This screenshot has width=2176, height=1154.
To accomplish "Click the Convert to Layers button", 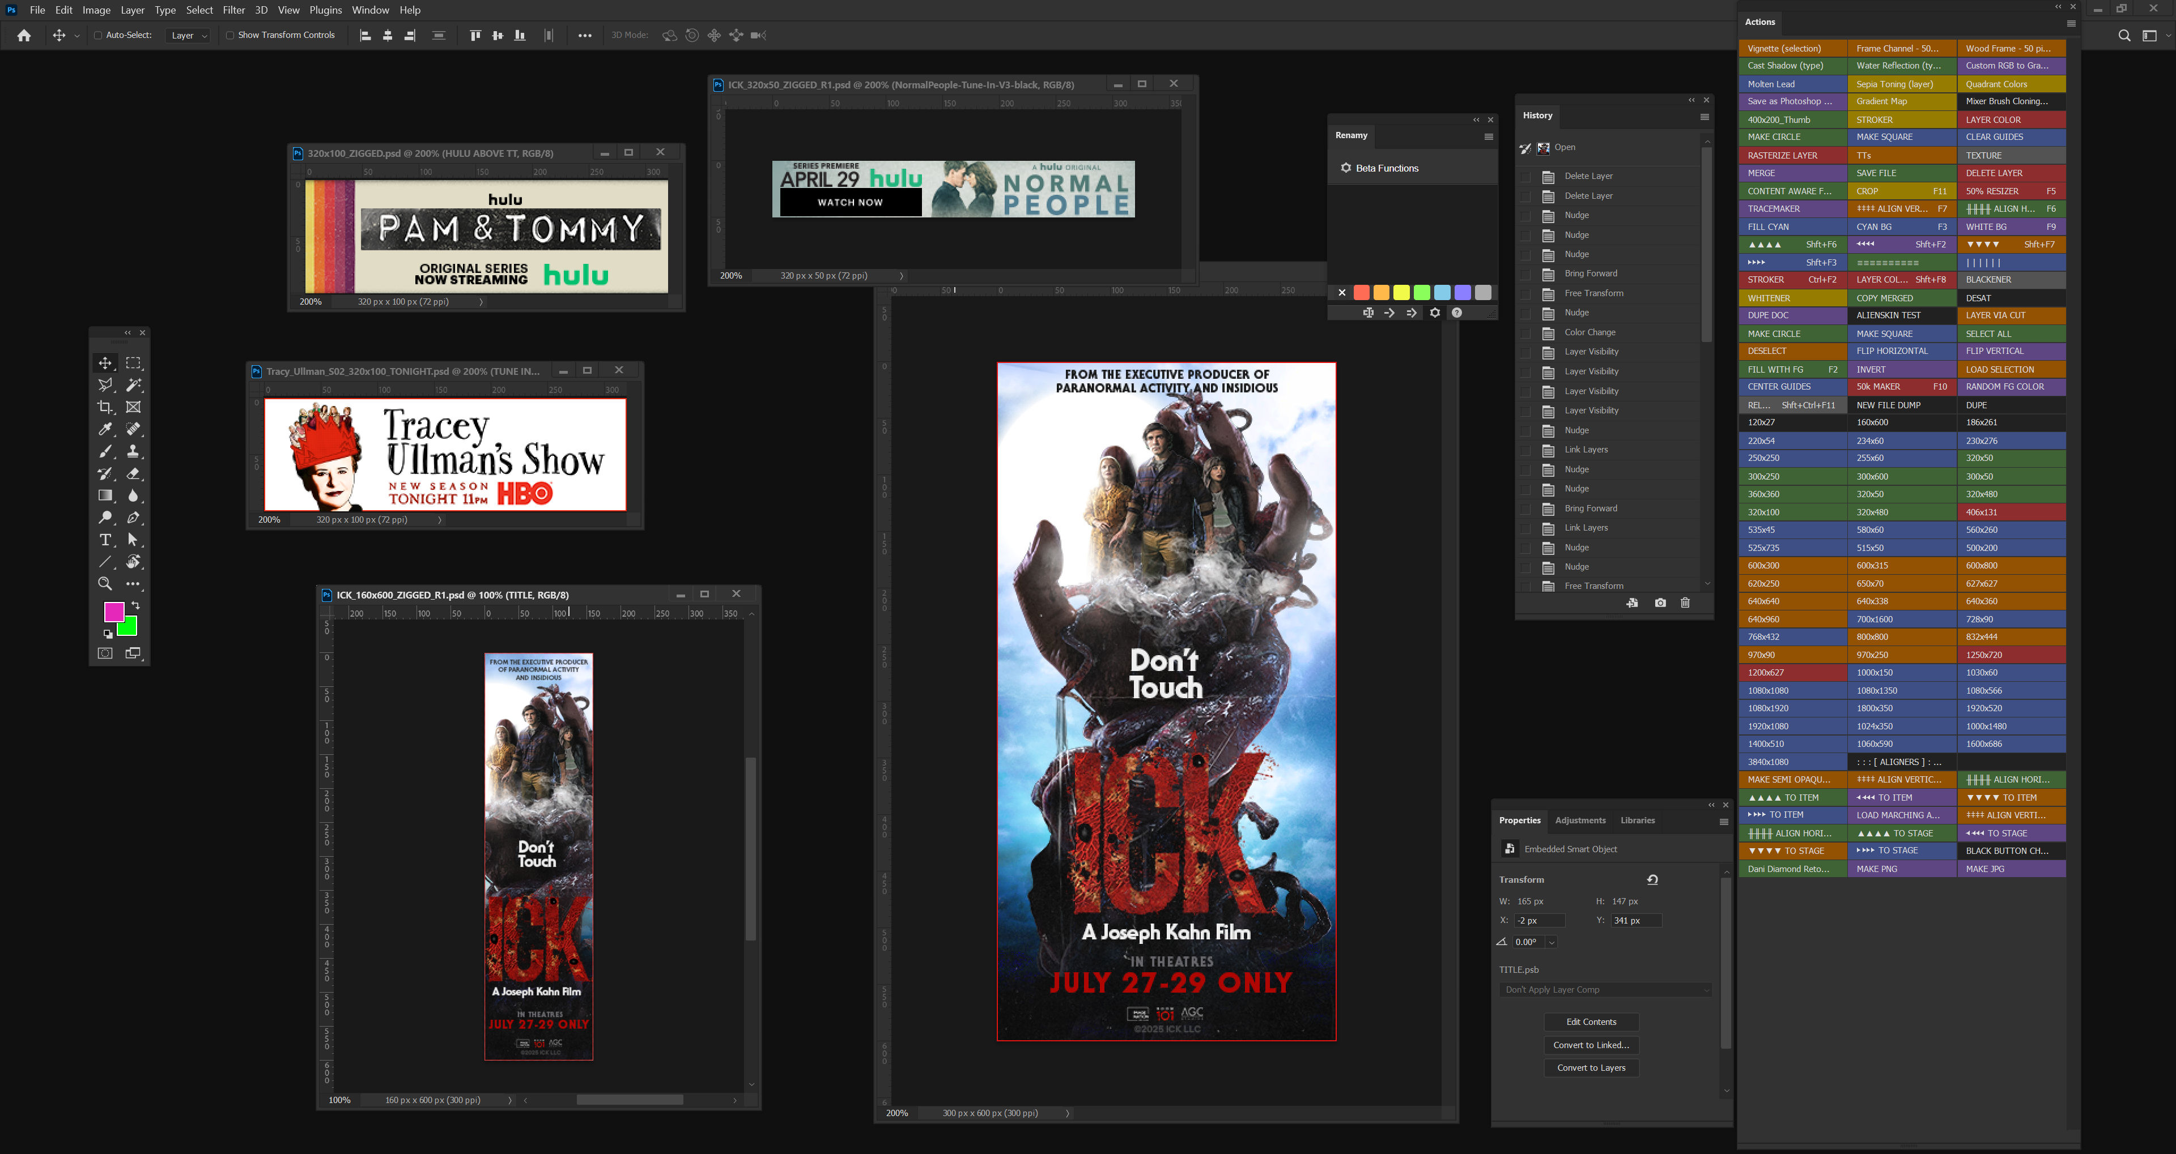I will click(1591, 1068).
